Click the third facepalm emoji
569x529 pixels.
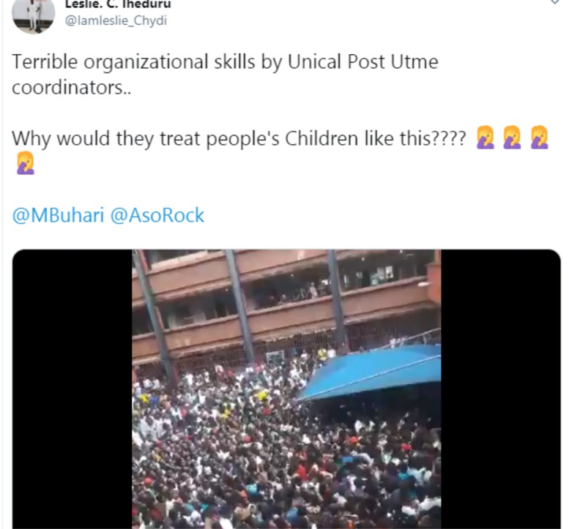[x=539, y=138]
